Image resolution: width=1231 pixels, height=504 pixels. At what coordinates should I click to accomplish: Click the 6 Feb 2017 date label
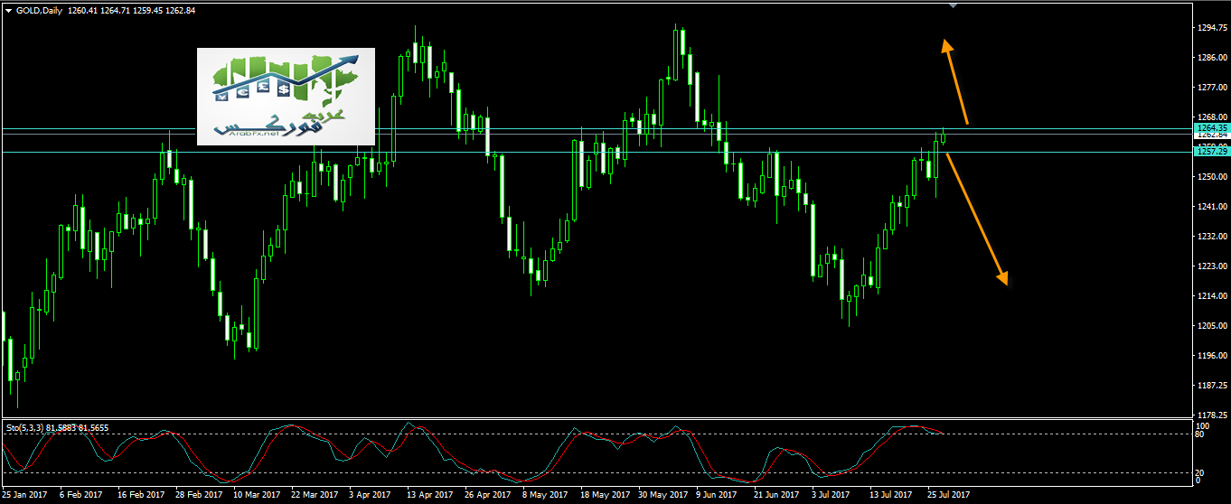[x=80, y=495]
